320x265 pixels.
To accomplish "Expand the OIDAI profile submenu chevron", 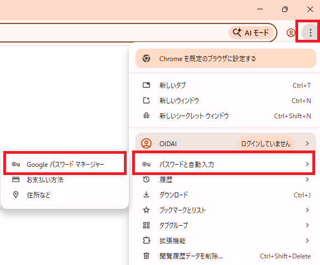I will (307, 143).
